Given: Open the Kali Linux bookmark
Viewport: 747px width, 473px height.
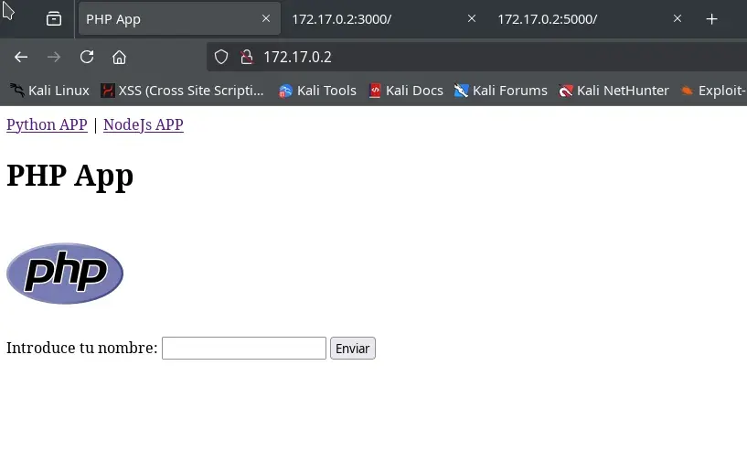Looking at the screenshot, I should point(49,91).
